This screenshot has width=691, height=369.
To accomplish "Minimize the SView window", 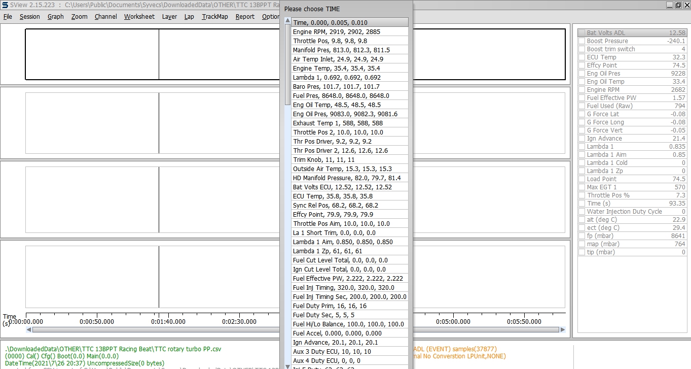I will 670,5.
